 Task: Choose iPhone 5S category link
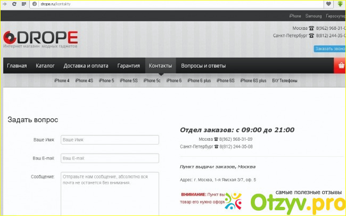coord(128,81)
